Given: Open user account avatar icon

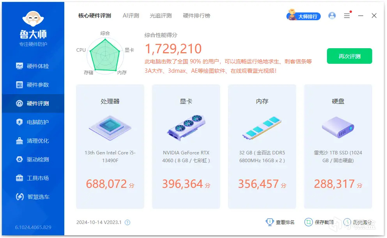Looking at the screenshot, I should [332, 16].
